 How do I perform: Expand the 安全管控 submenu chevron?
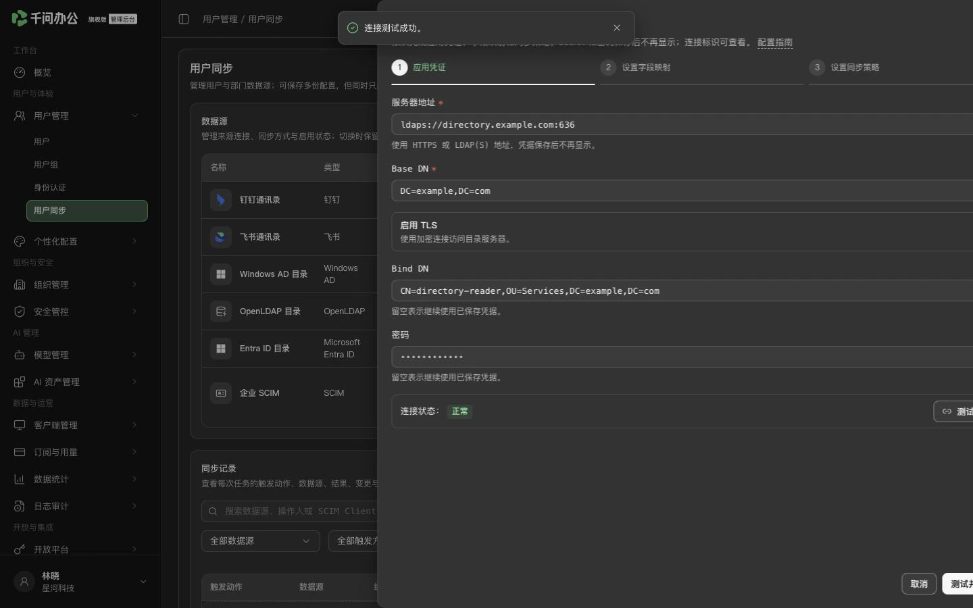[134, 311]
